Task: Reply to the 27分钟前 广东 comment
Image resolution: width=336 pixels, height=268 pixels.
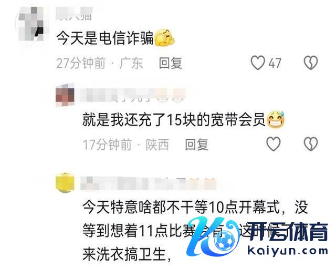Action: tap(171, 63)
